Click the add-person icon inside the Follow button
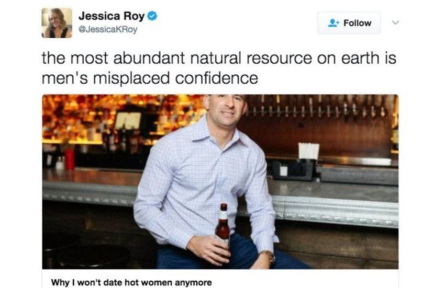 pos(334,23)
